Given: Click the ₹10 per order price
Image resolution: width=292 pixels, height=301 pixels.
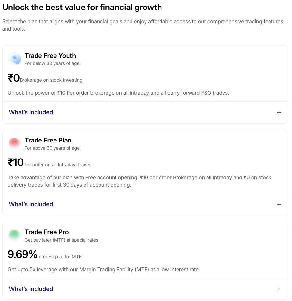Looking at the screenshot, I should pyautogui.click(x=16, y=163).
